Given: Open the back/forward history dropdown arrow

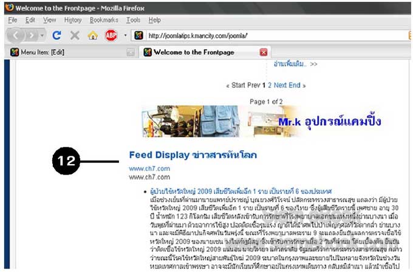Looking at the screenshot, I should pos(42,35).
